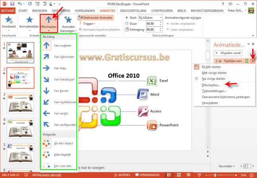Fit slide to window icon
257x178 pixels.
point(252,175)
